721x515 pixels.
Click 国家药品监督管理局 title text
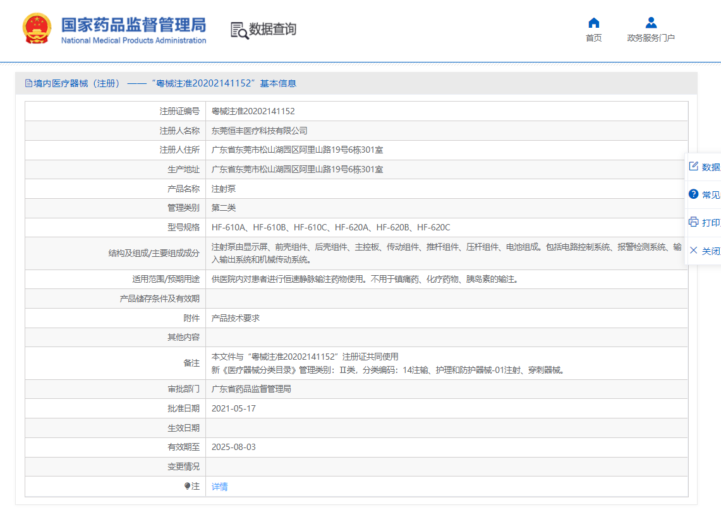click(x=133, y=25)
